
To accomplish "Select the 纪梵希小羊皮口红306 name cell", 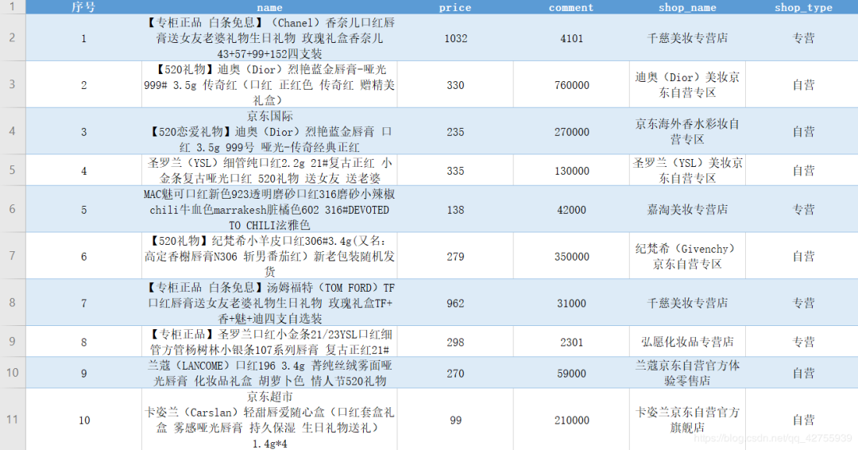I will (270, 256).
